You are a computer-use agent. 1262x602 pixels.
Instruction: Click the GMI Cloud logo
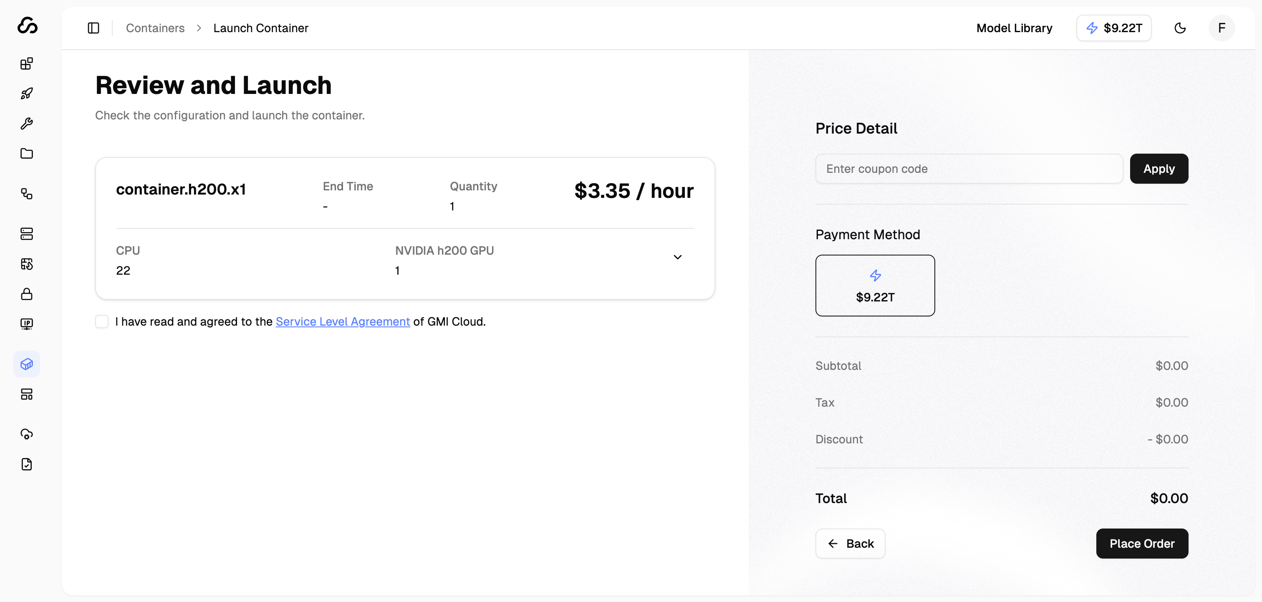tap(28, 25)
